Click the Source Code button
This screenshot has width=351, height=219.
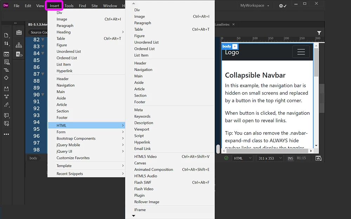click(x=39, y=32)
